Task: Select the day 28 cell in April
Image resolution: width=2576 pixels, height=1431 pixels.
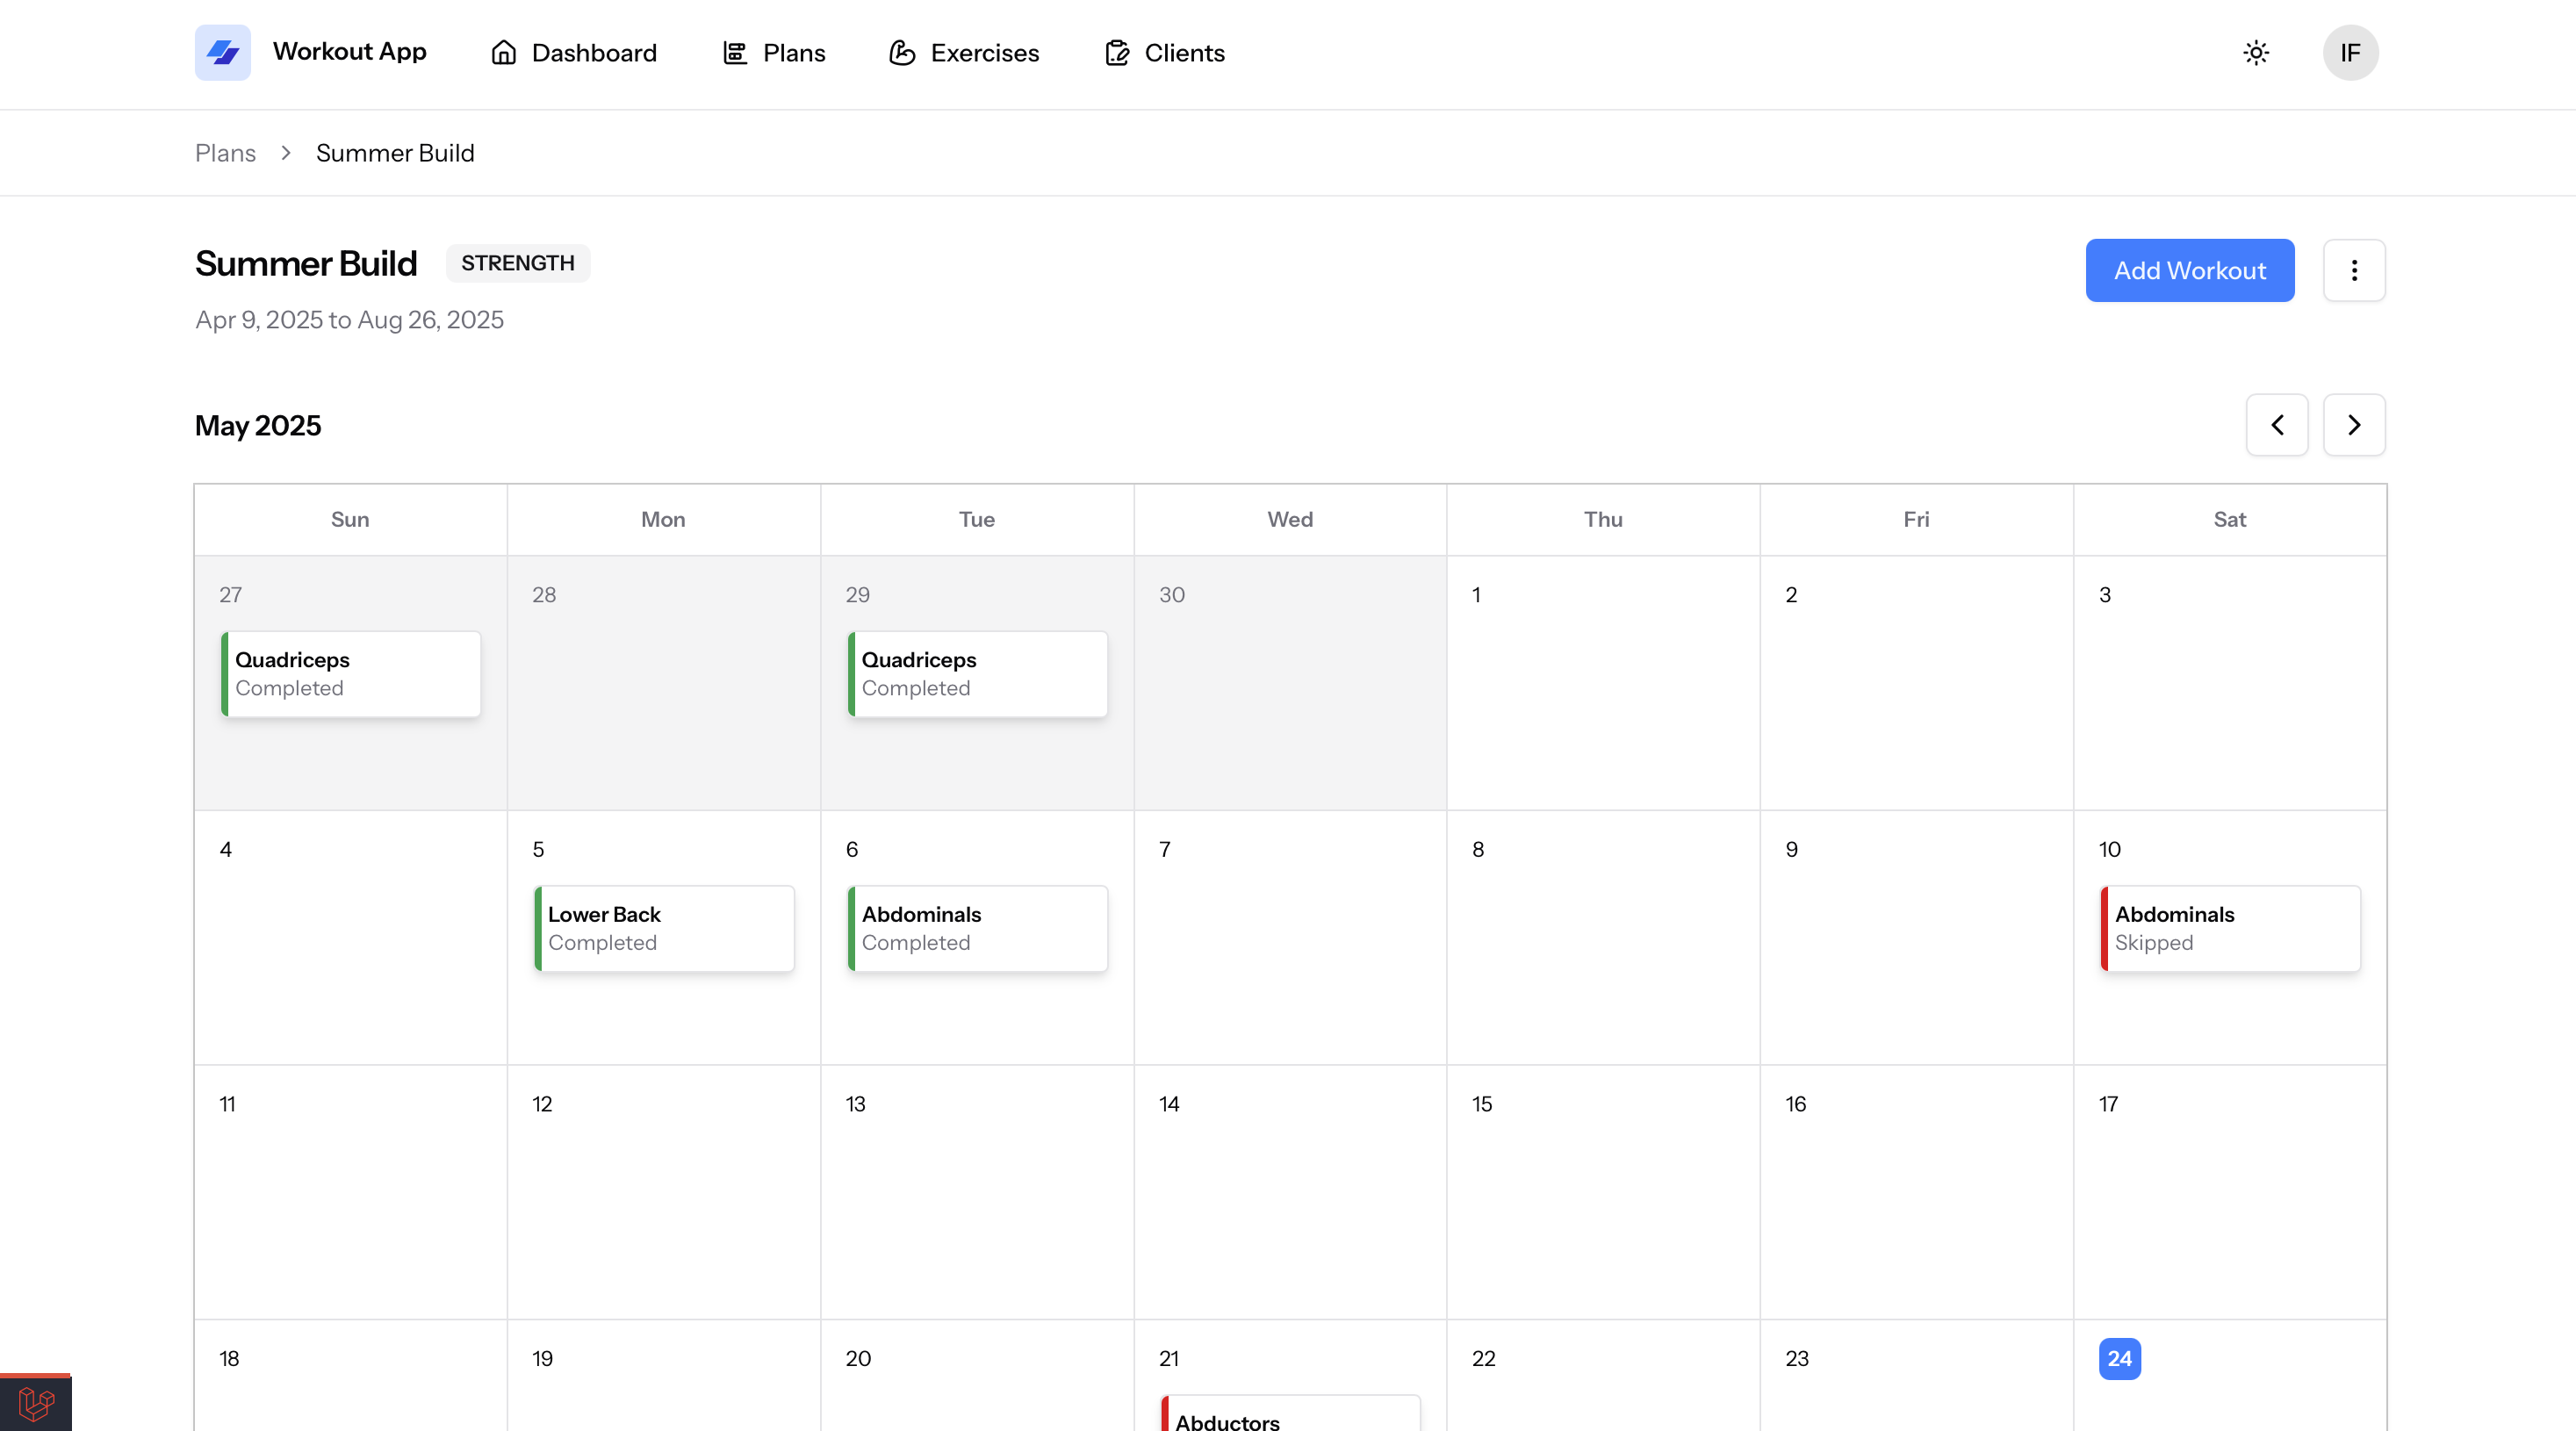Action: tap(664, 683)
